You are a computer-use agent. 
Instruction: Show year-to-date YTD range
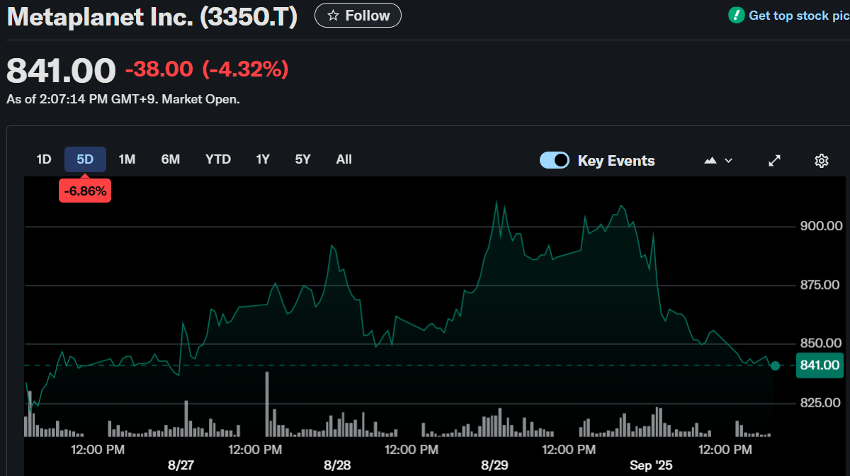[x=218, y=159]
